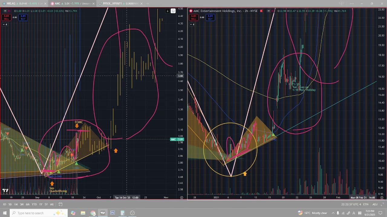Select the All time range
387x217 pixels.
pyautogui.click(x=52, y=204)
